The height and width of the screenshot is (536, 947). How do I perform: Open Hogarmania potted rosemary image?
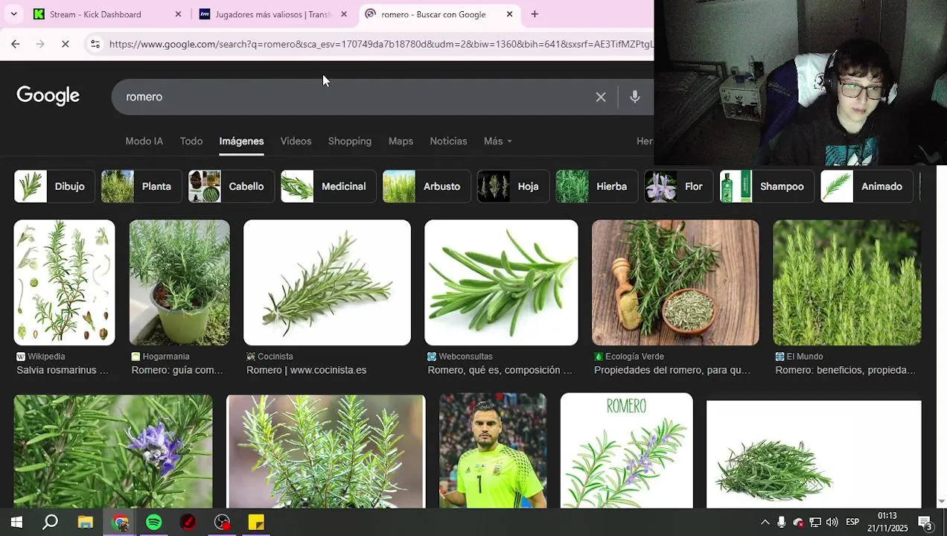click(179, 282)
